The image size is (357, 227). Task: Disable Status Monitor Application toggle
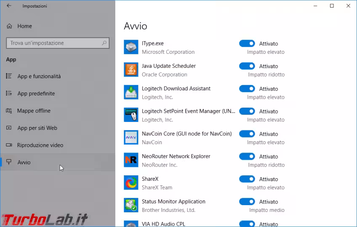click(247, 201)
